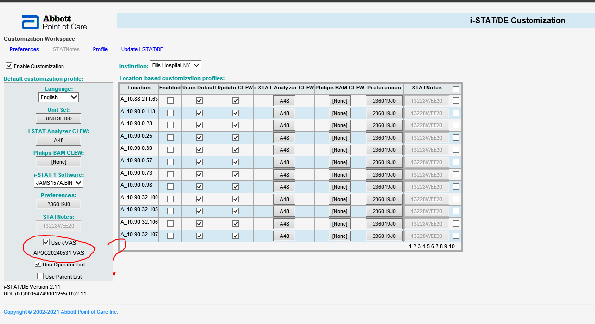This screenshot has width=595, height=324.
Task: Click the UNITSET00 Unit Set button
Action: pos(59,118)
